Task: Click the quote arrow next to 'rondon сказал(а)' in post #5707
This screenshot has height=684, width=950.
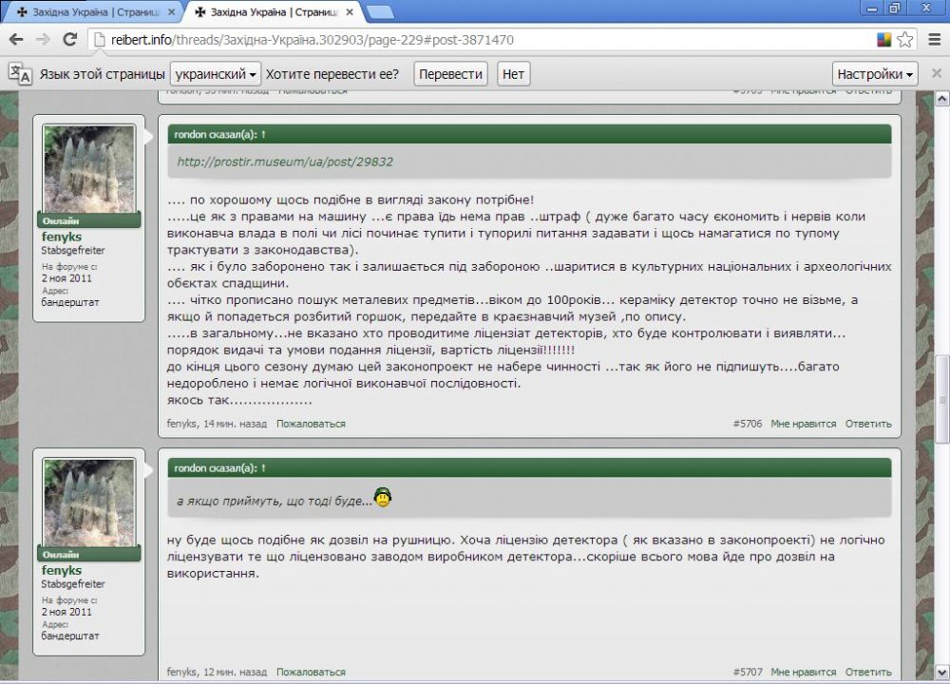Action: 263,468
